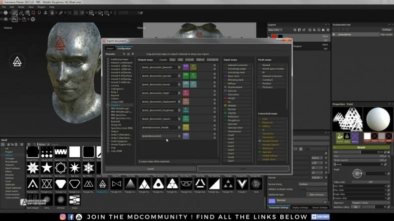Click the purple RGB slot of BaseColor output
This screenshot has width=394, height=221.
click(186, 67)
